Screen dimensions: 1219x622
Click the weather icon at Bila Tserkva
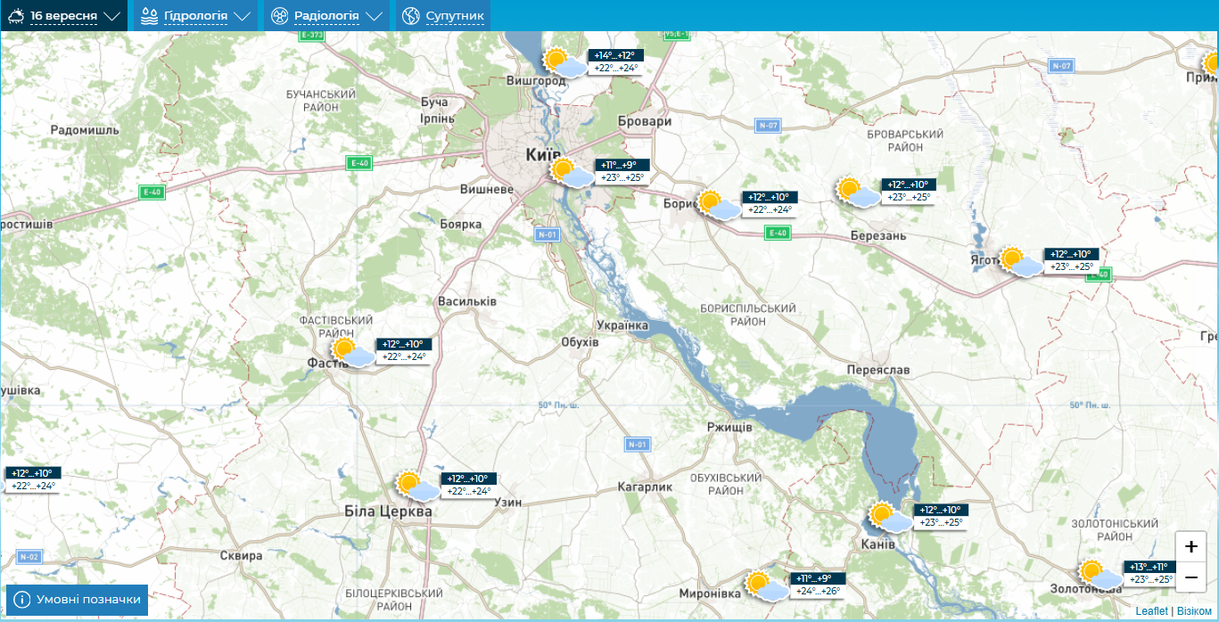coord(417,487)
